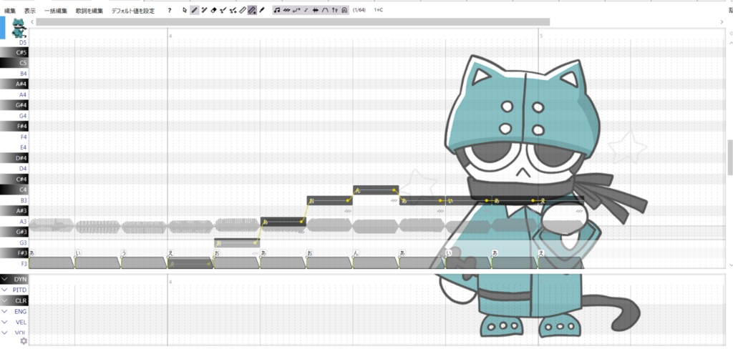This screenshot has width=733, height=354.
Task: Click the ん phoneme label in bottom row
Action: [356, 253]
